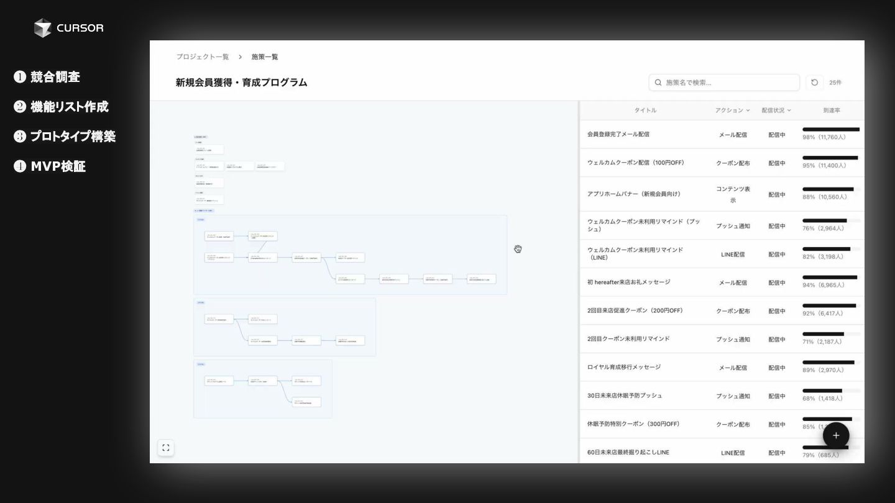Click メール配信 action in 初 hereafter来店 row
The image size is (895, 503).
click(x=733, y=283)
